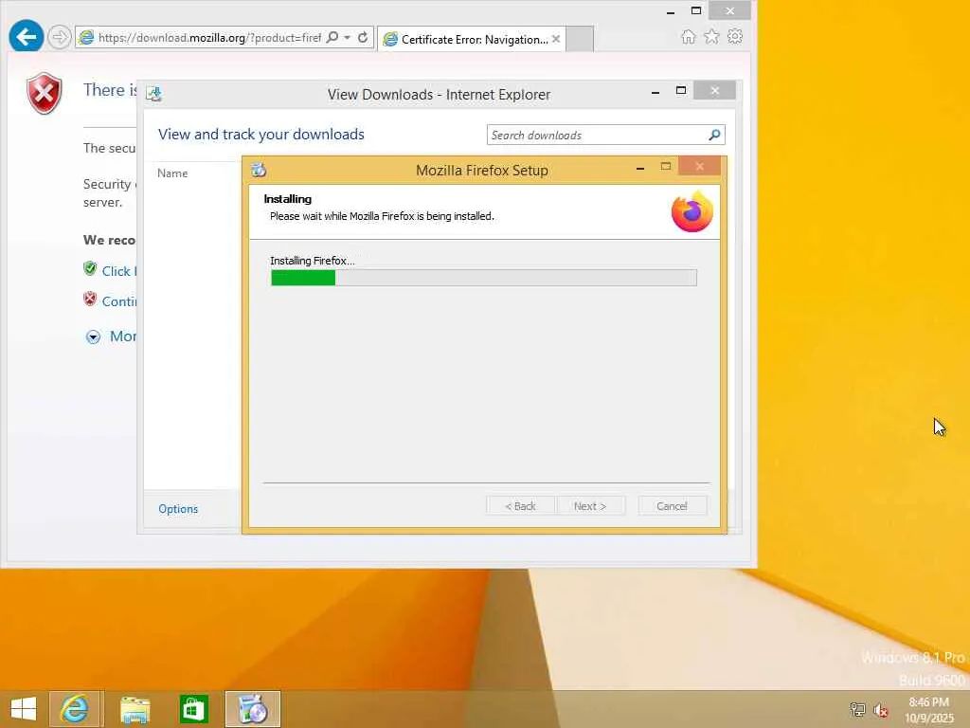
Task: Click the Search downloads input field
Action: click(597, 135)
